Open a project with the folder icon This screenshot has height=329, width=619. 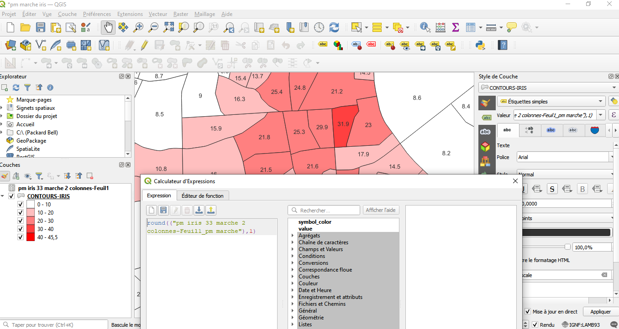[26, 27]
